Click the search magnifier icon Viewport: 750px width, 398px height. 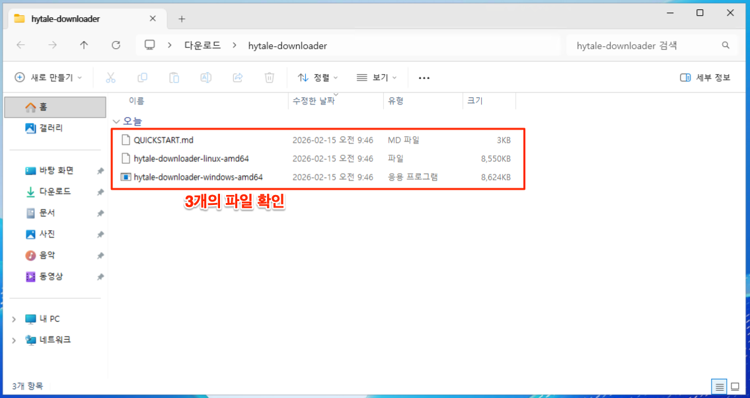[726, 46]
